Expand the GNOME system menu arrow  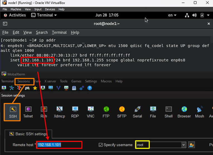coord(208,15)
